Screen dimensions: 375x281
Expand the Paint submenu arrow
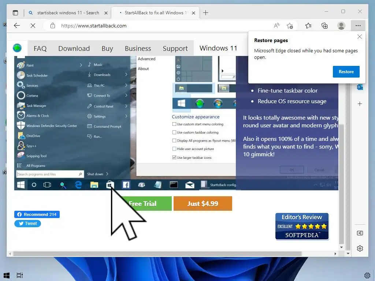pyautogui.click(x=81, y=65)
